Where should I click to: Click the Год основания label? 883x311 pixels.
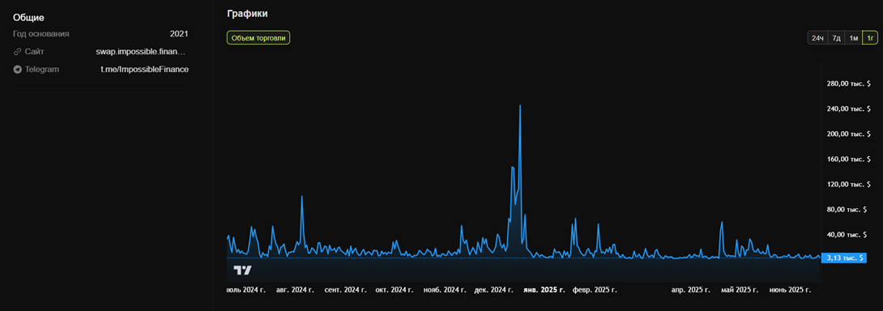[41, 34]
